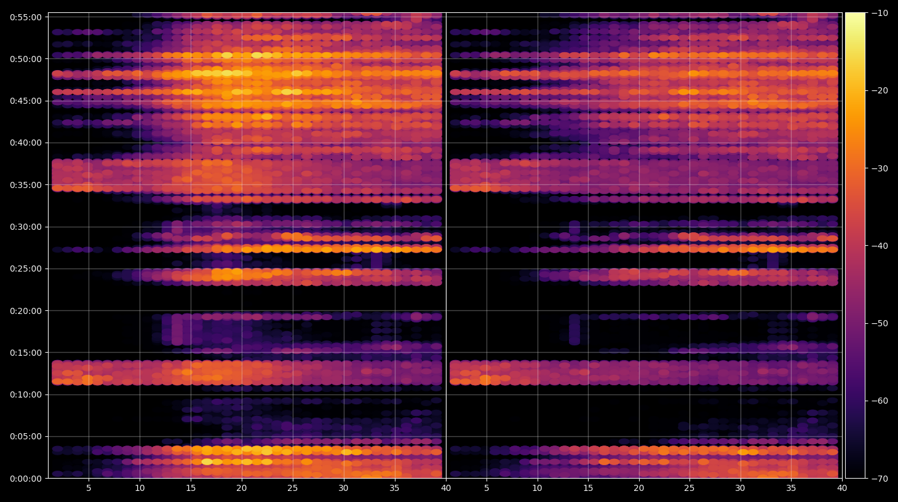The image size is (898, 502).
Task: Select the 0:45:00 time axis label
Action: (x=26, y=101)
